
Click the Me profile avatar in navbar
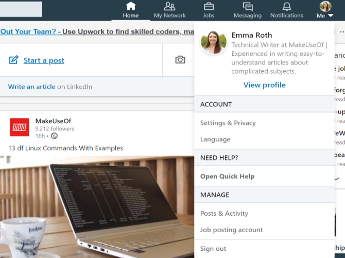point(325,6)
